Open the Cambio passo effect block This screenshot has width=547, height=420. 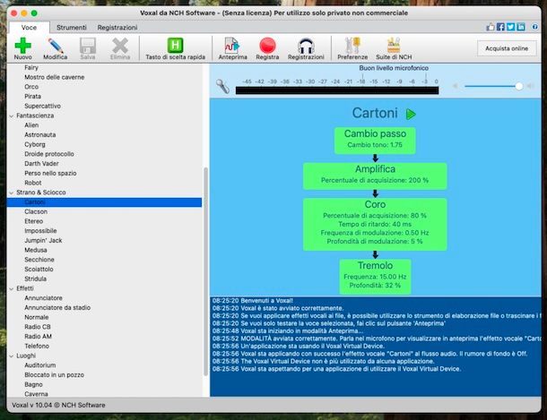pos(375,141)
